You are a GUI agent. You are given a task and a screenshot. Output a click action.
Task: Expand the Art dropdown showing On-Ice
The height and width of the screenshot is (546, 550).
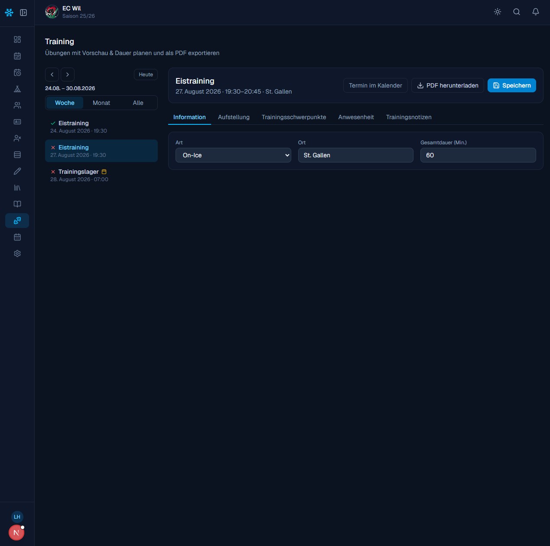pyautogui.click(x=233, y=155)
